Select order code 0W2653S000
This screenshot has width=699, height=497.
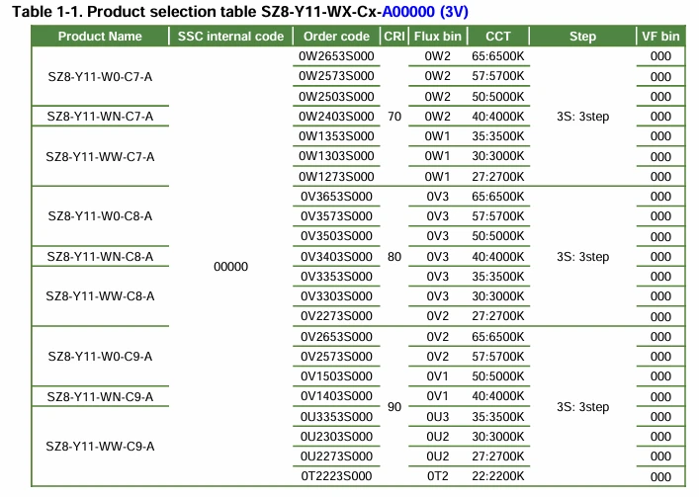coord(336,56)
